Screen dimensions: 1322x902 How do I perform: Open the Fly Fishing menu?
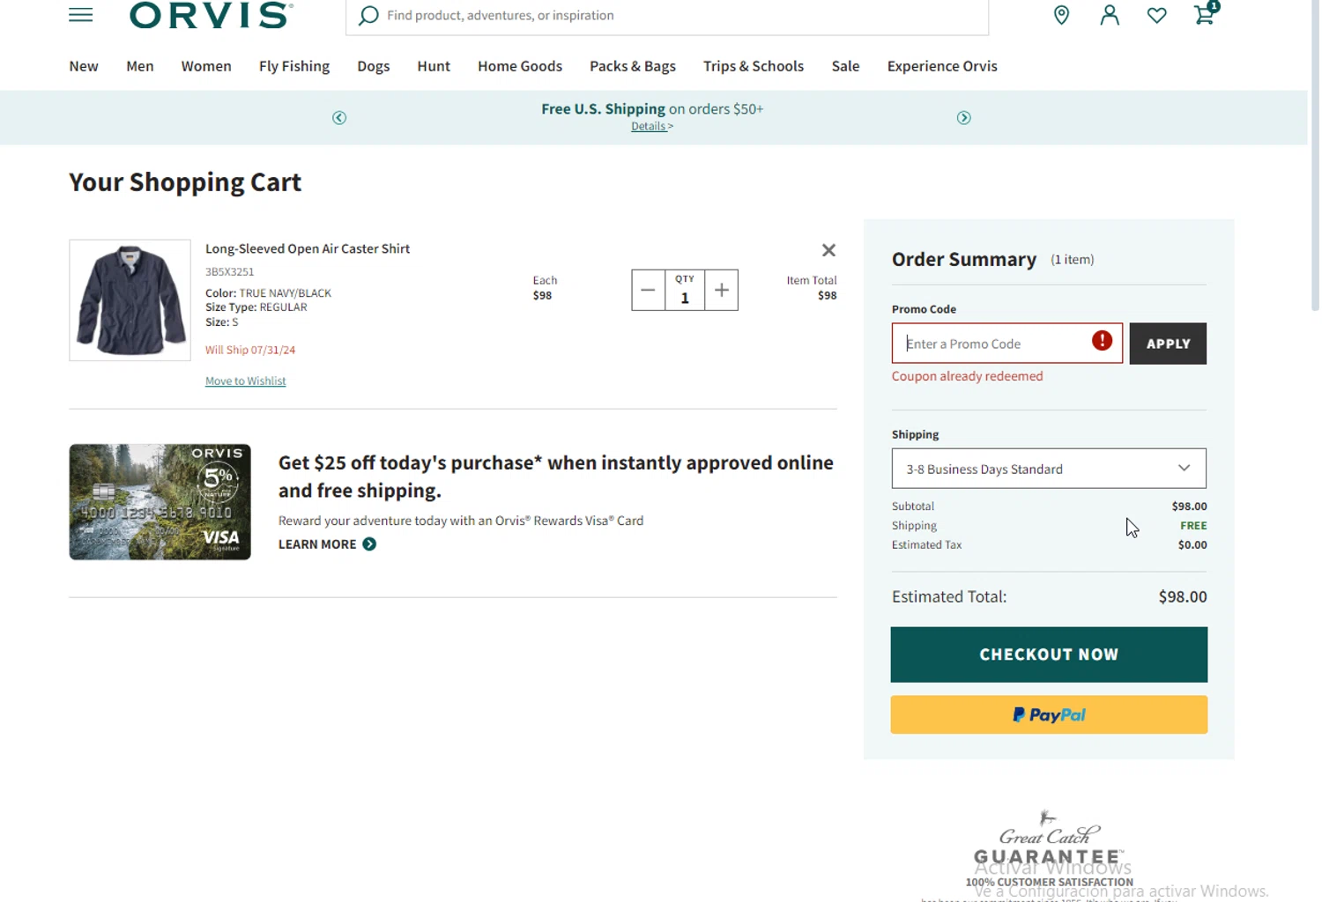point(294,66)
